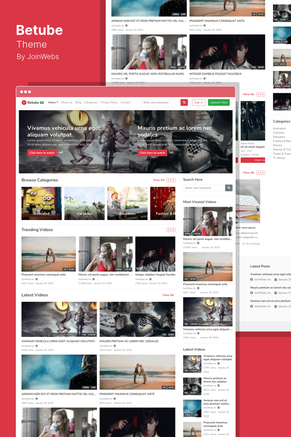
Task: Click previous arrow above Action Movies card, back window
Action: pos(258,94)
